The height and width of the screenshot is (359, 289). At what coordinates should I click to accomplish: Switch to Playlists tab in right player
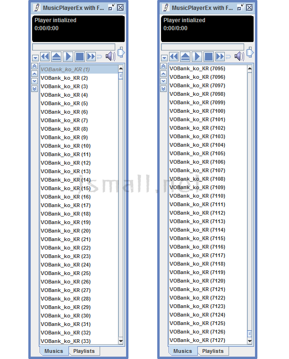click(x=212, y=351)
